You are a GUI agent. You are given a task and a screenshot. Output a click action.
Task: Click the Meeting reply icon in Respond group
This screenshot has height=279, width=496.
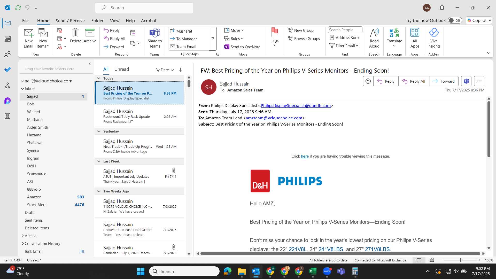point(133,33)
